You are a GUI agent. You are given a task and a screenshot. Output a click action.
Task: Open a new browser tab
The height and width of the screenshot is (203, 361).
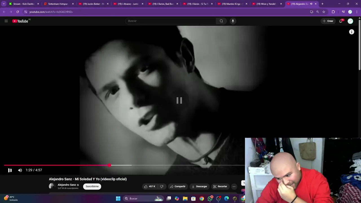322,4
